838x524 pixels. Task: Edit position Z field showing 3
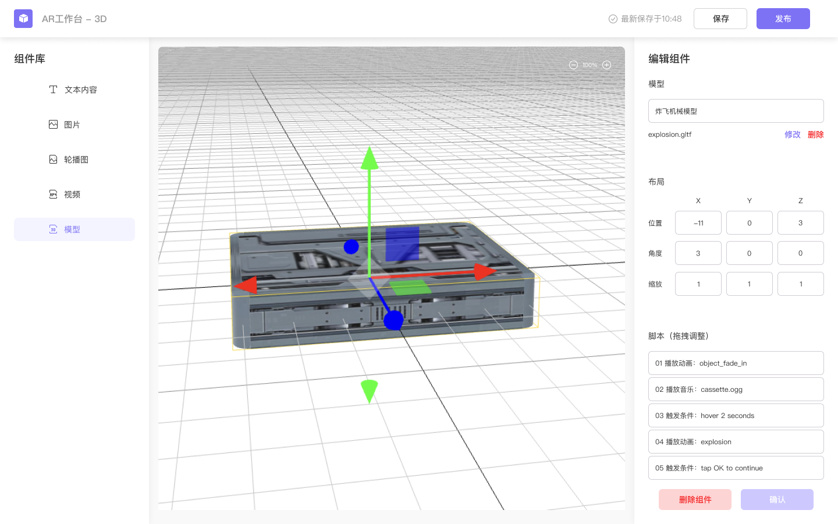click(x=801, y=222)
